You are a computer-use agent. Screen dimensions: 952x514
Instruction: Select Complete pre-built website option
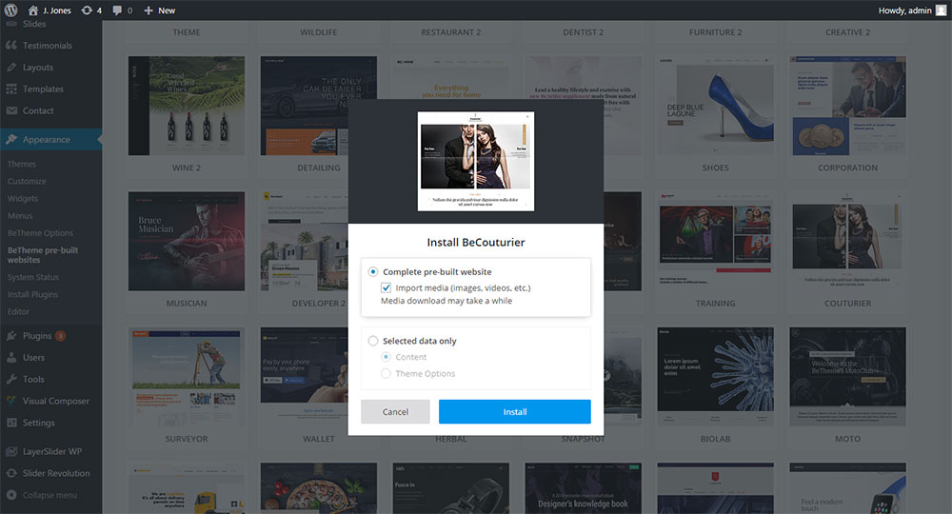pos(373,272)
